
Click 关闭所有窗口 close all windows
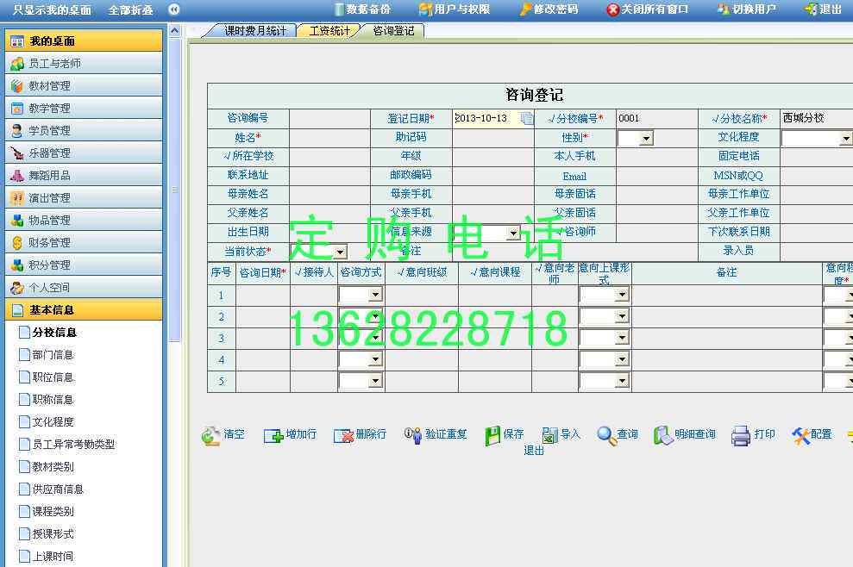point(648,9)
